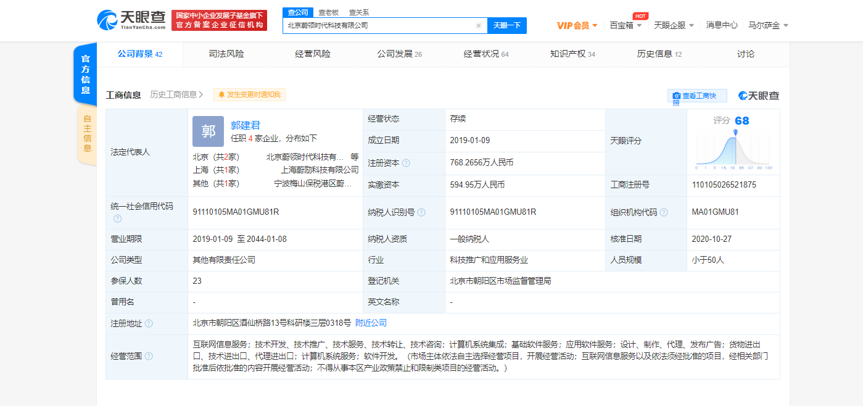
Task: Click the 594.95万人民币 paid capital value
Action: (x=477, y=184)
